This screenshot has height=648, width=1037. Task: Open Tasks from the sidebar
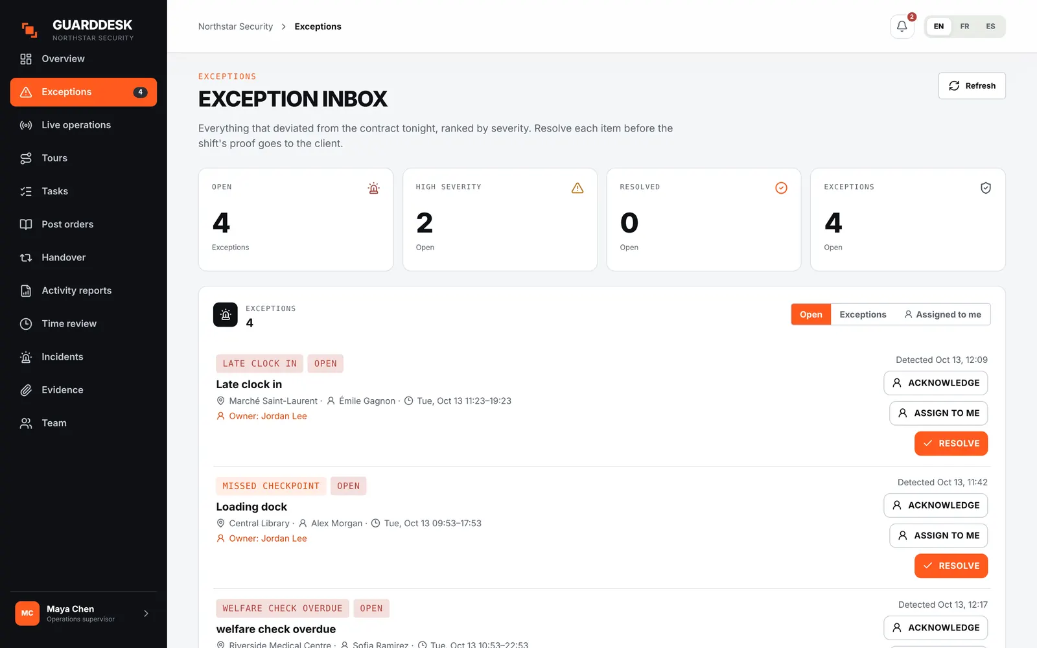(84, 191)
